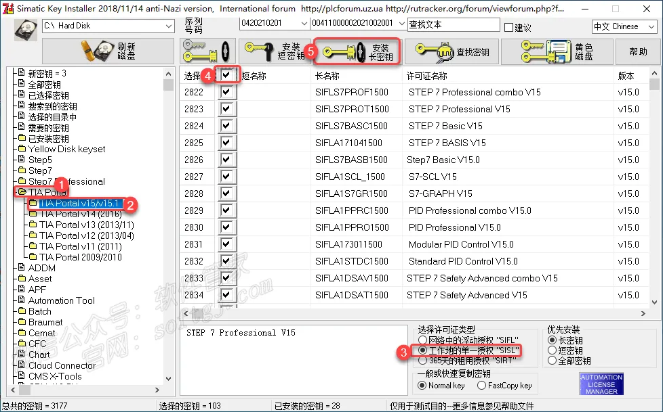
Task: Click the Refresh disk button
Action: (108, 51)
